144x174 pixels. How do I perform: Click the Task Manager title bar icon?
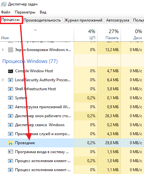[4, 4]
